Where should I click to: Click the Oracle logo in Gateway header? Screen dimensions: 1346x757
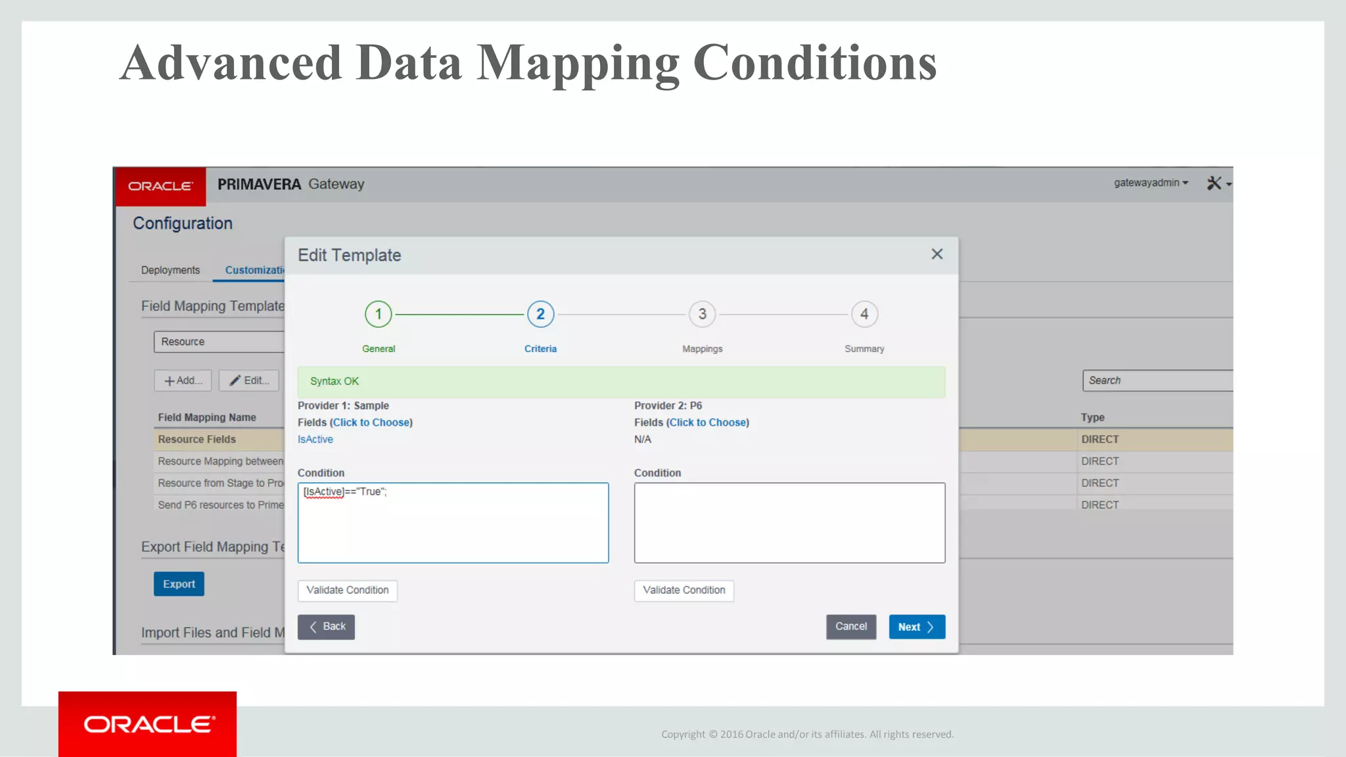point(160,186)
